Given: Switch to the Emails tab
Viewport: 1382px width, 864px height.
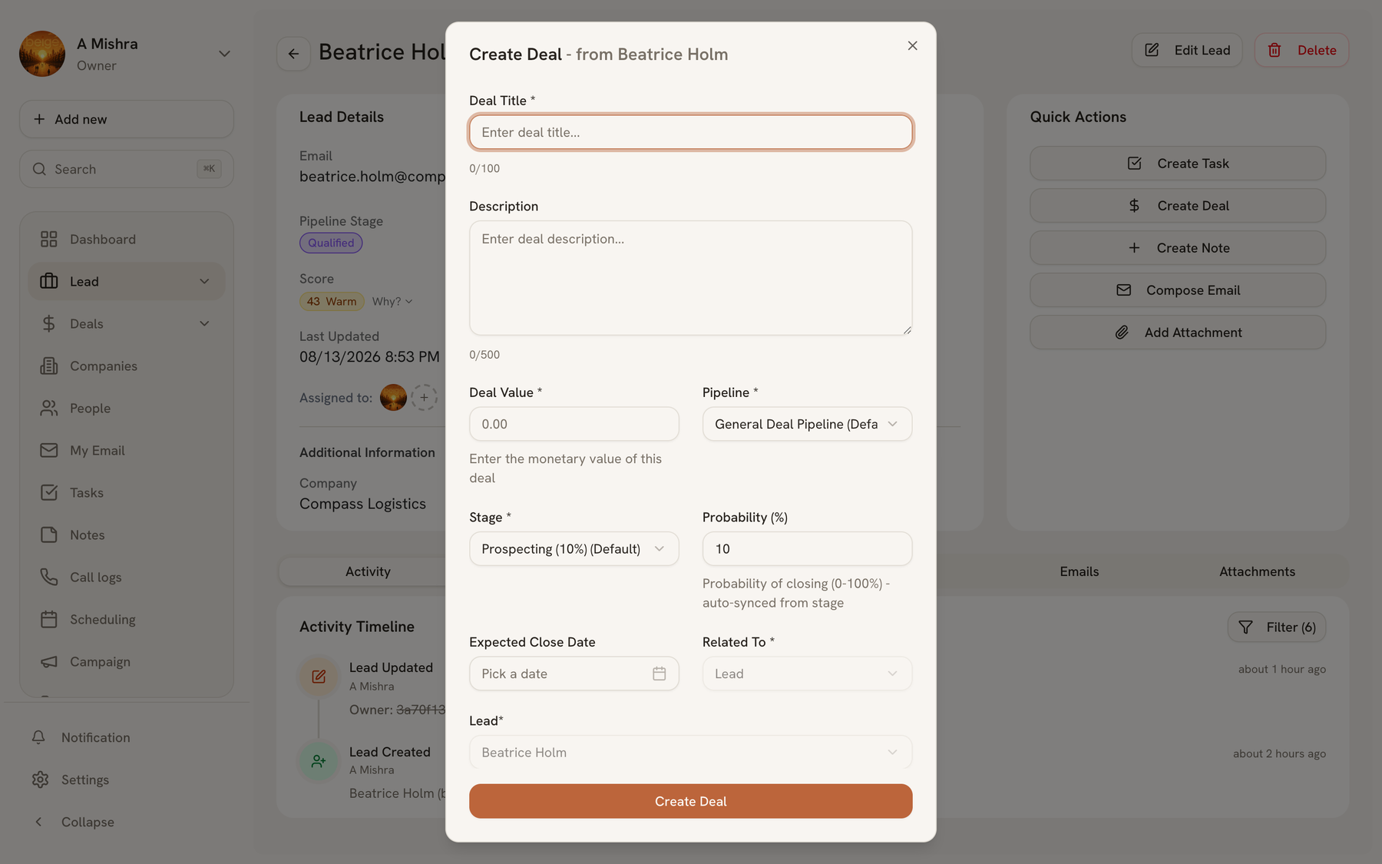Looking at the screenshot, I should click(1079, 571).
